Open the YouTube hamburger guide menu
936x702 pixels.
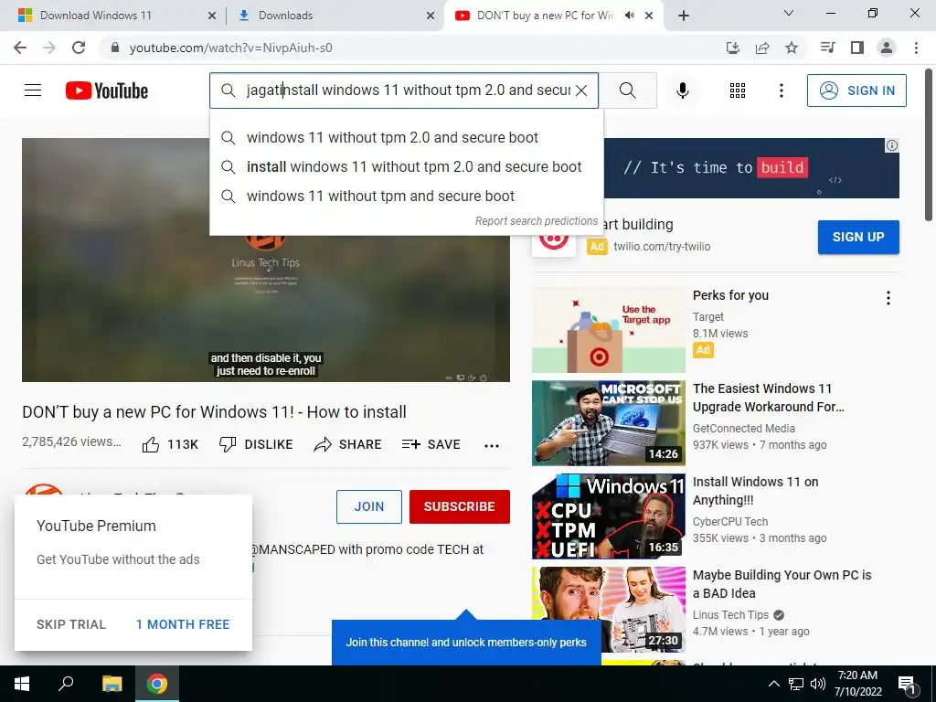(x=33, y=90)
